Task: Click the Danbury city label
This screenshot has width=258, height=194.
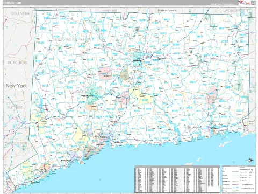Action: pyautogui.click(x=44, y=122)
